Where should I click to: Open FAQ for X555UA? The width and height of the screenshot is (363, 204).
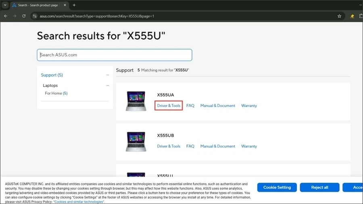click(190, 106)
